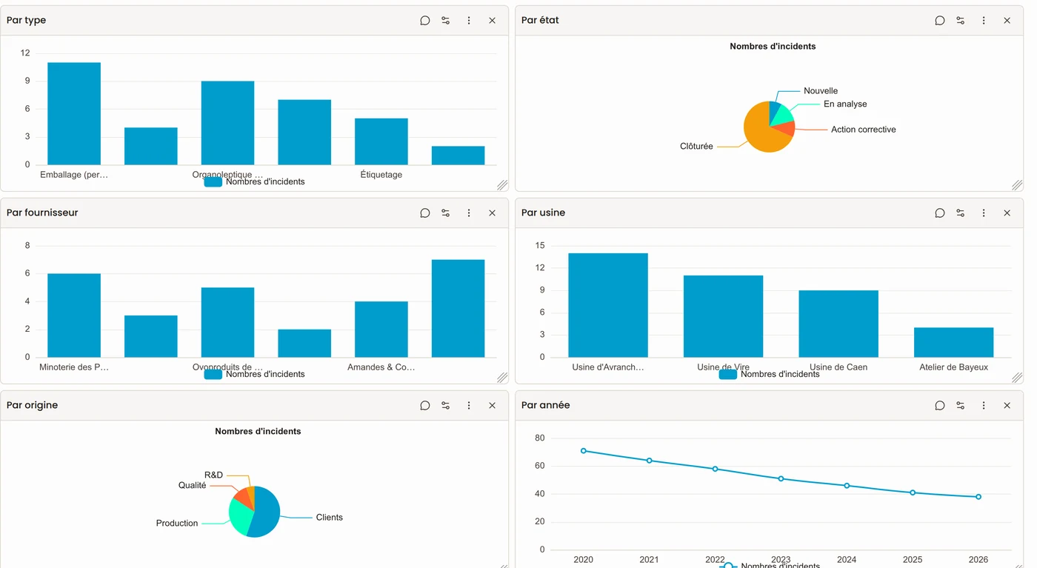1037x568 pixels.
Task: Click the Emballage bar in Par type chart
Action: tap(74, 113)
